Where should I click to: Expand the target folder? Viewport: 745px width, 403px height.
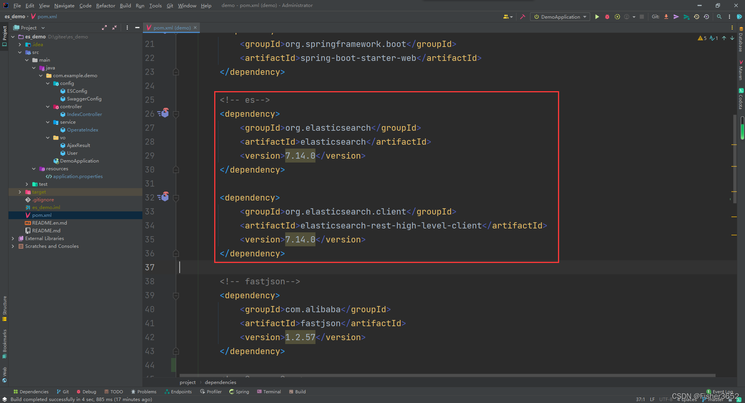click(20, 192)
